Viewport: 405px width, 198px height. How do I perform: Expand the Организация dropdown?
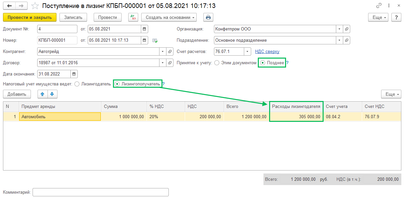[x=340, y=29]
